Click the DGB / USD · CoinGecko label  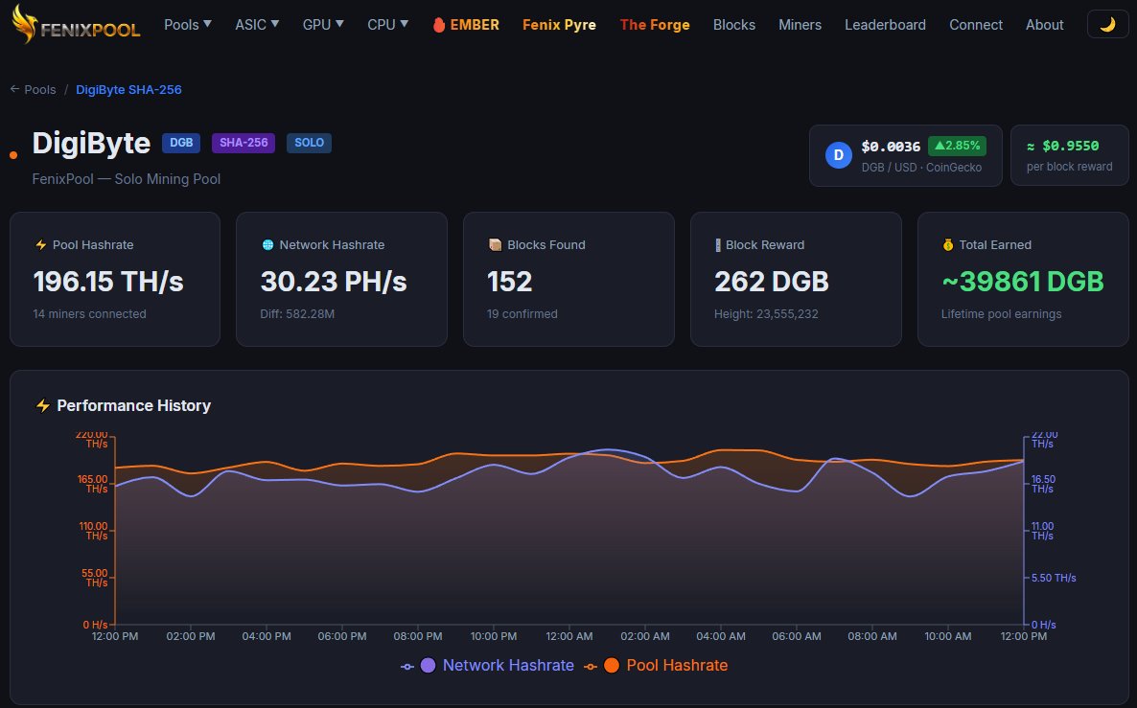point(921,168)
